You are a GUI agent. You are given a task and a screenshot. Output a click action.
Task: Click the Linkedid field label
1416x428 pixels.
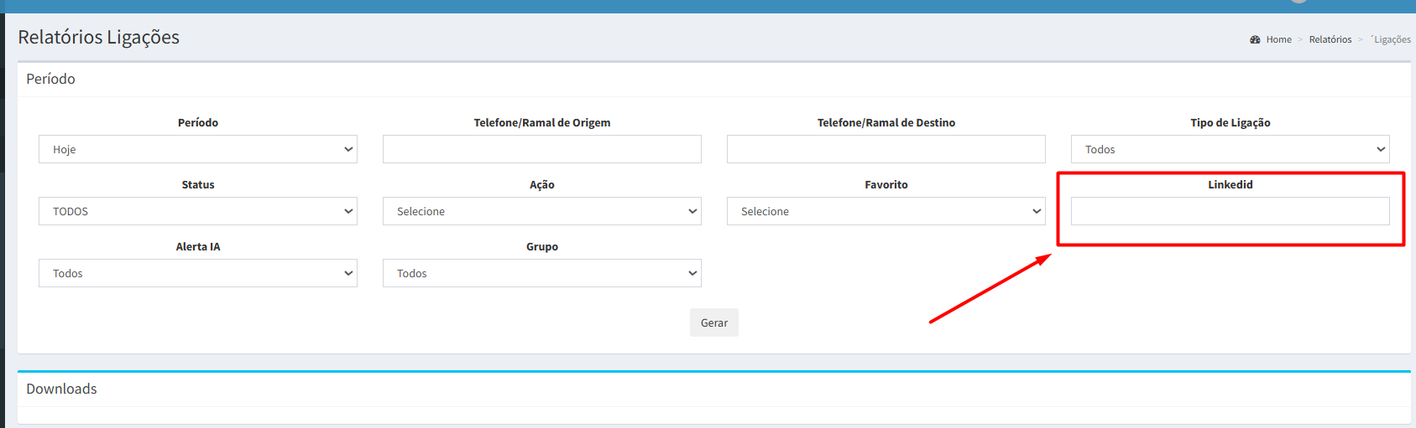[x=1230, y=184]
